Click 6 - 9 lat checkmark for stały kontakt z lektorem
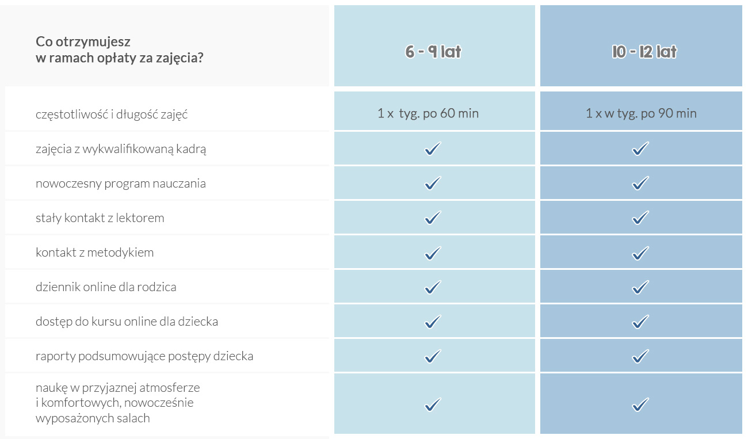 pyautogui.click(x=433, y=217)
